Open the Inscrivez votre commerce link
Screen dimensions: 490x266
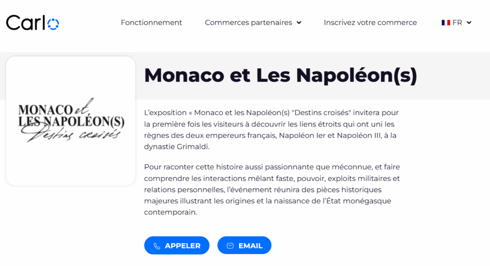coord(370,22)
